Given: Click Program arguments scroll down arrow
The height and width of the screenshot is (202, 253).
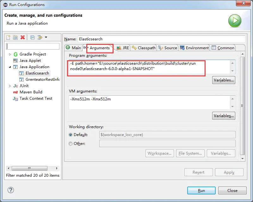Looking at the screenshot, I should [232, 71].
